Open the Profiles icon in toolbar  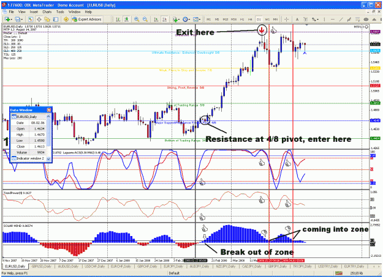tap(18, 20)
